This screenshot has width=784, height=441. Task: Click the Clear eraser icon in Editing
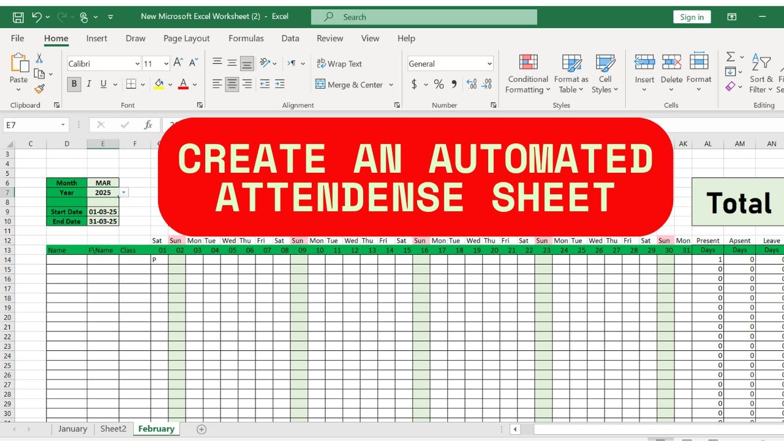730,87
